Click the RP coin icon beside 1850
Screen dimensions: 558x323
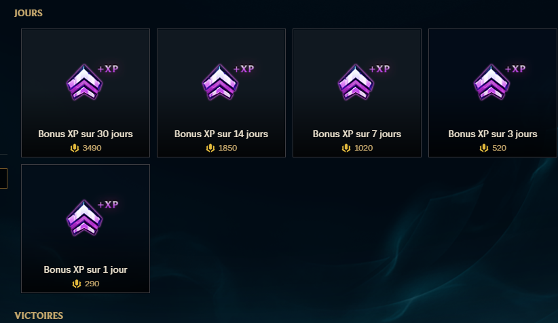point(210,148)
